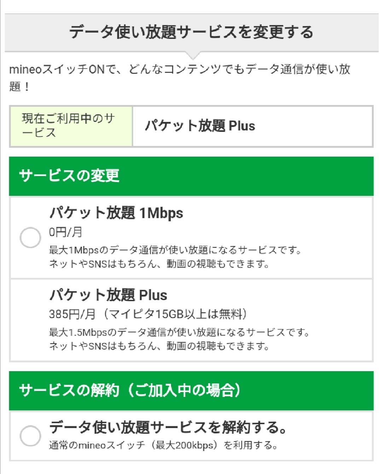Image resolution: width=382 pixels, height=474 pixels.
Task: Click the サービスの変更 green header
Action: (191, 176)
